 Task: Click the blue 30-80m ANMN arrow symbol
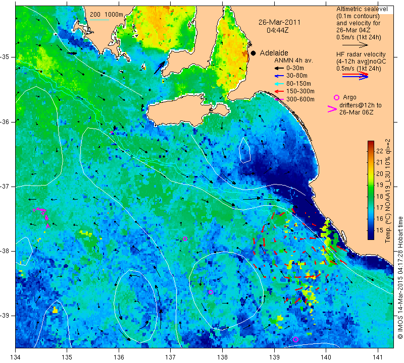[279, 76]
